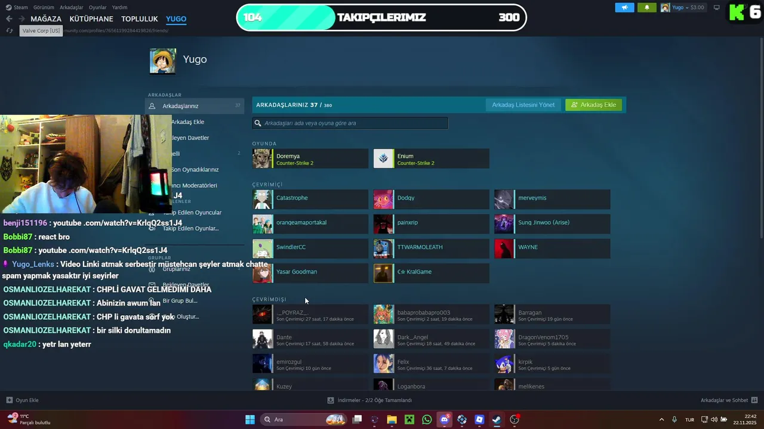Viewport: 764px width, 429px height.
Task: Open the offline friend _POYRAZ_ entry
Action: (310, 314)
